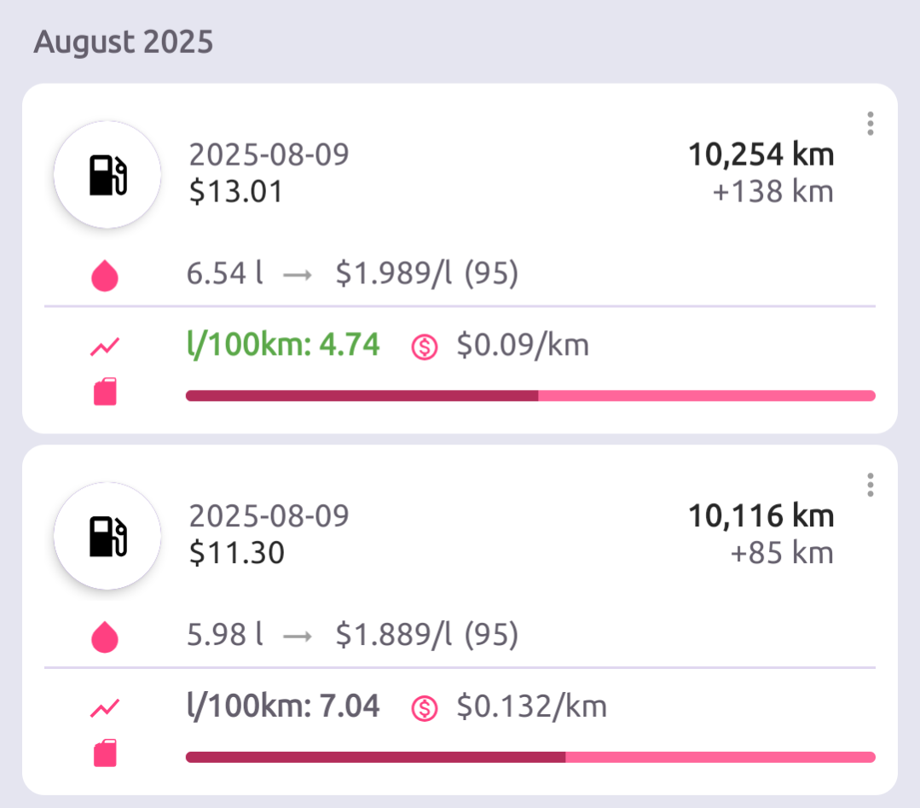Viewport: 920px width, 808px height.
Task: Select the August 2025 month header
Action: (x=124, y=43)
